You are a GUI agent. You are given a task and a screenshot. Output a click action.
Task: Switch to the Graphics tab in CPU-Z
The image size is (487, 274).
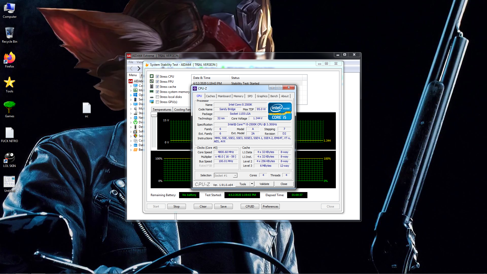(262, 96)
